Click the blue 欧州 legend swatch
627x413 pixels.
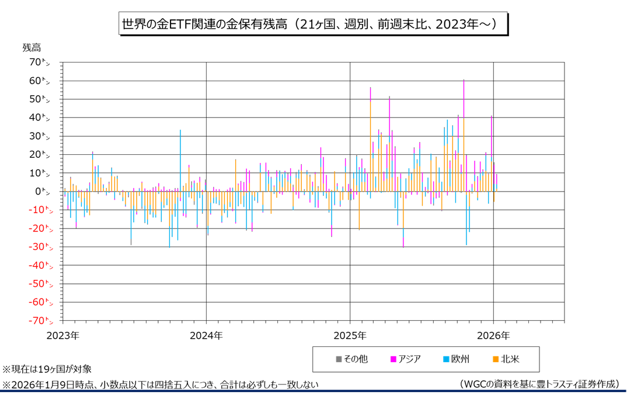point(445,359)
